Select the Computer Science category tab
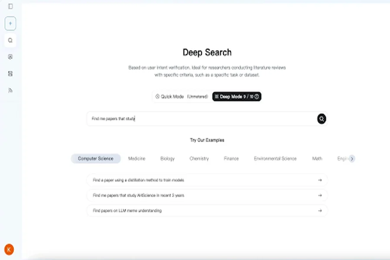The width and height of the screenshot is (390, 260). click(96, 159)
